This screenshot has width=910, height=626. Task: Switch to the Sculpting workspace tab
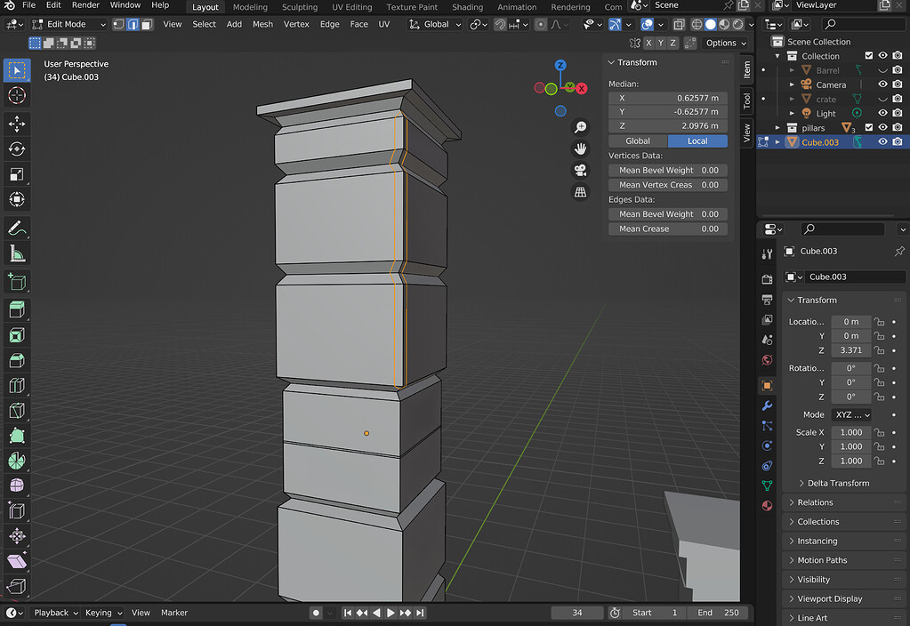click(x=299, y=6)
